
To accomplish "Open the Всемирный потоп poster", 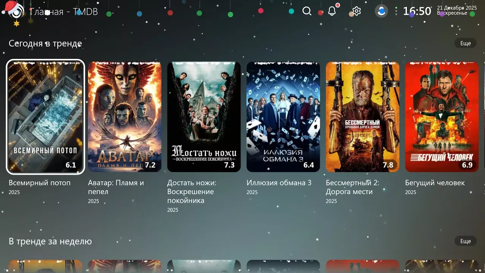I will pyautogui.click(x=45, y=117).
